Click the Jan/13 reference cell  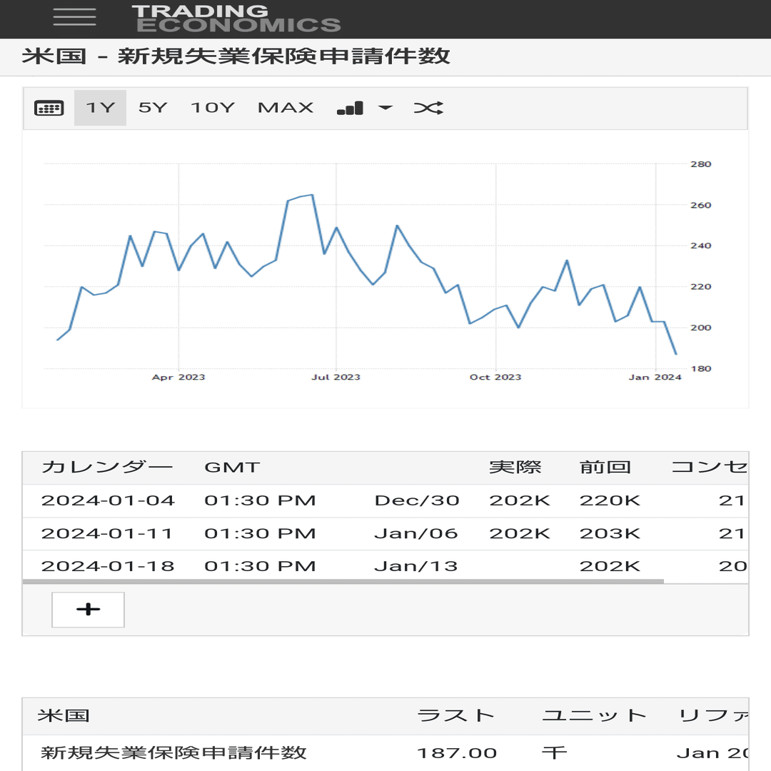pos(416,566)
